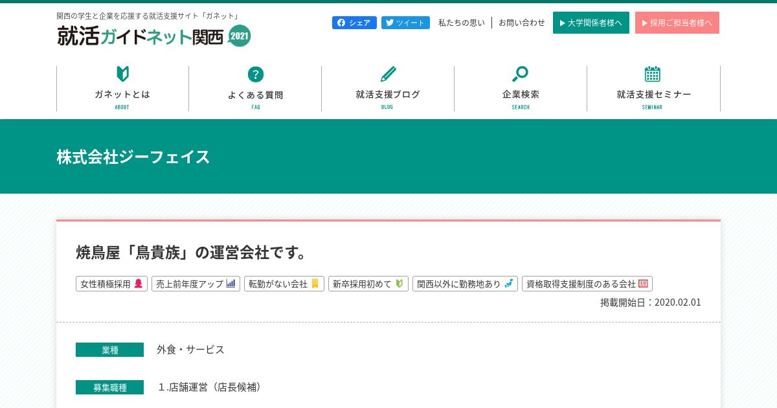This screenshot has height=408, width=777.
Task: Click the Twitter bird in the tweet button
Action: [x=389, y=23]
